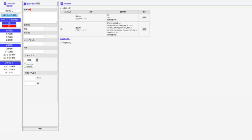Enable the バースデー checkbox

pos(25,64)
